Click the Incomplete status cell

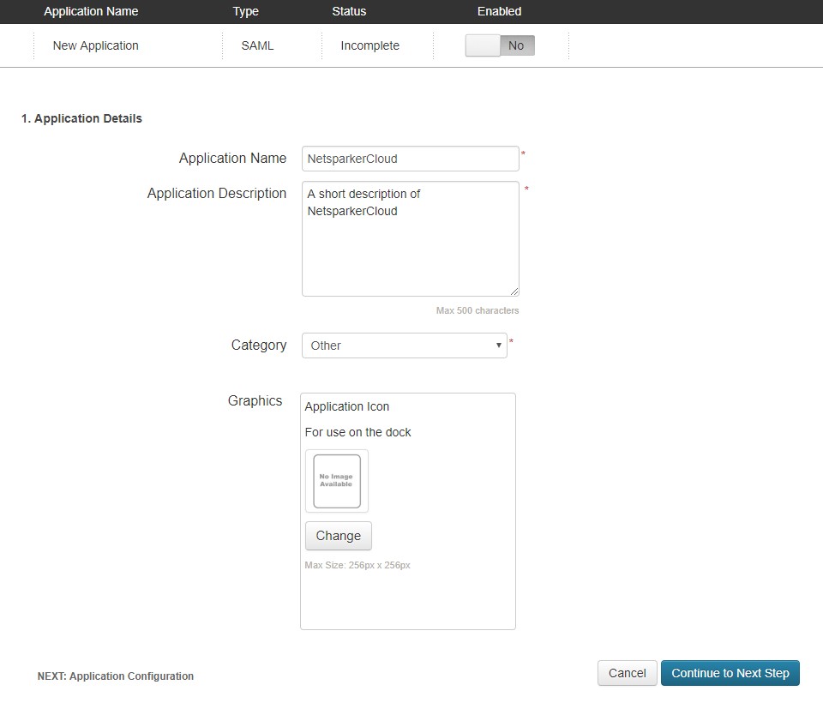pos(369,45)
